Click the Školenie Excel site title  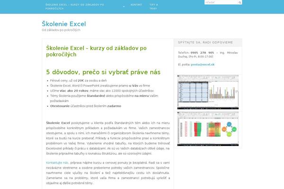coord(64,24)
